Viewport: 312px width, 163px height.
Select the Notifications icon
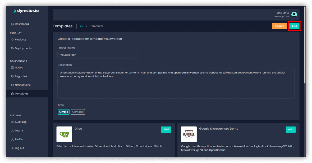tap(12, 85)
